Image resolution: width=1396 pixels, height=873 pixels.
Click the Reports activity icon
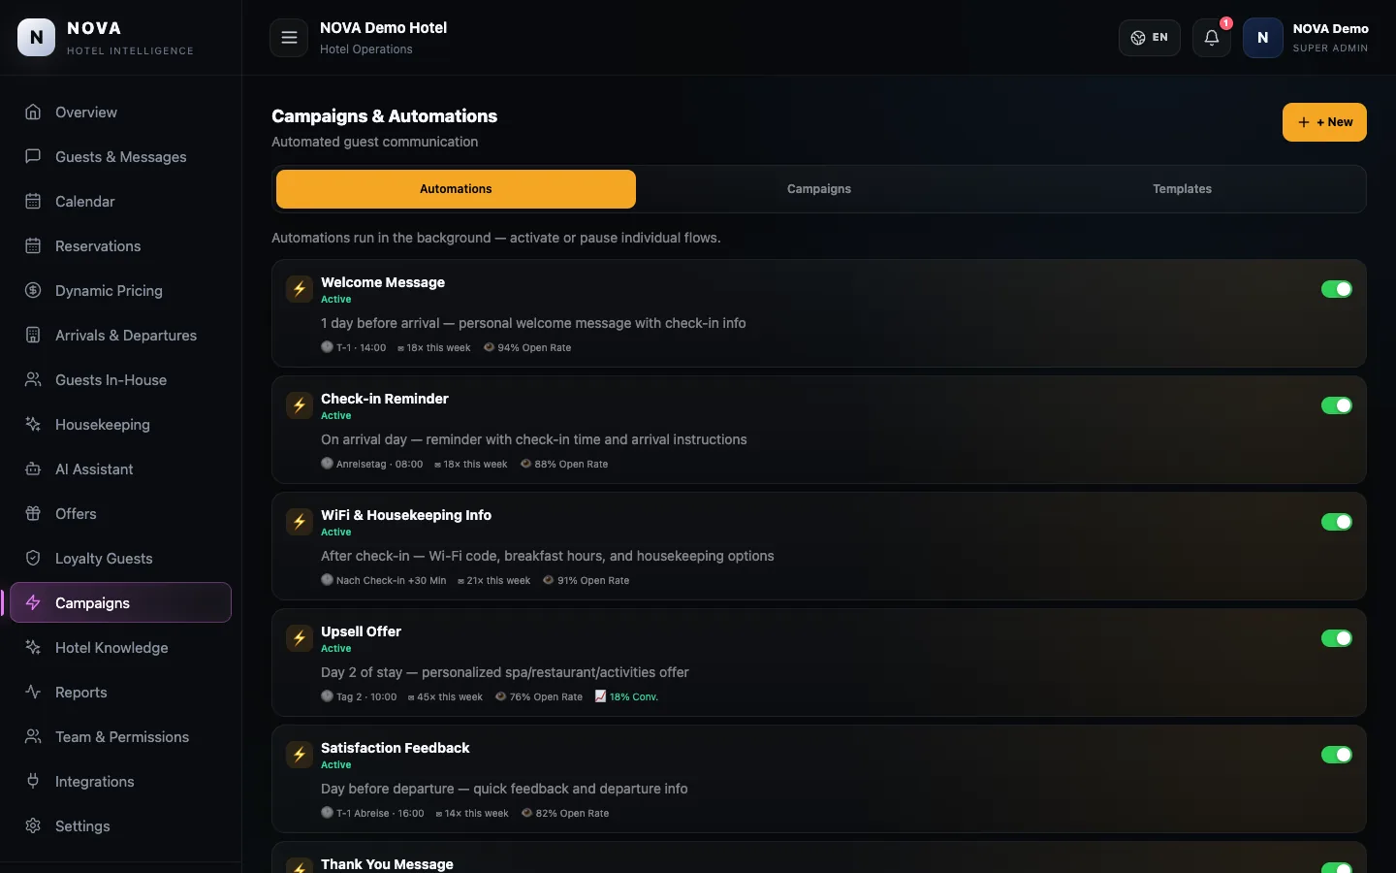point(33,692)
